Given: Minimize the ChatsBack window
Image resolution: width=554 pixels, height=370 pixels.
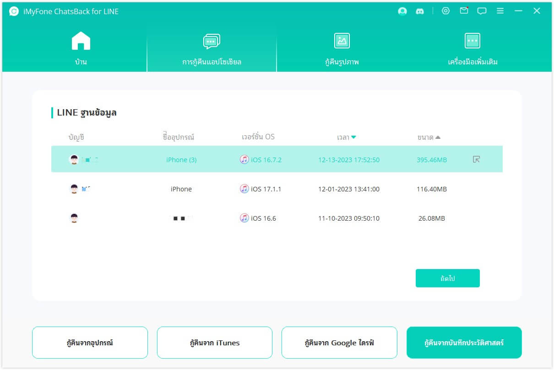Looking at the screenshot, I should pyautogui.click(x=518, y=11).
